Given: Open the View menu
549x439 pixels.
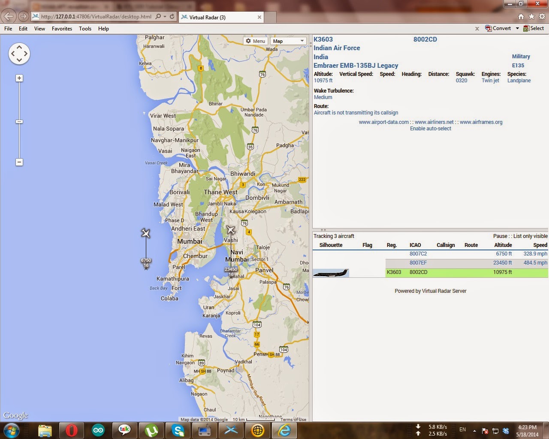Looking at the screenshot, I should click(x=39, y=29).
